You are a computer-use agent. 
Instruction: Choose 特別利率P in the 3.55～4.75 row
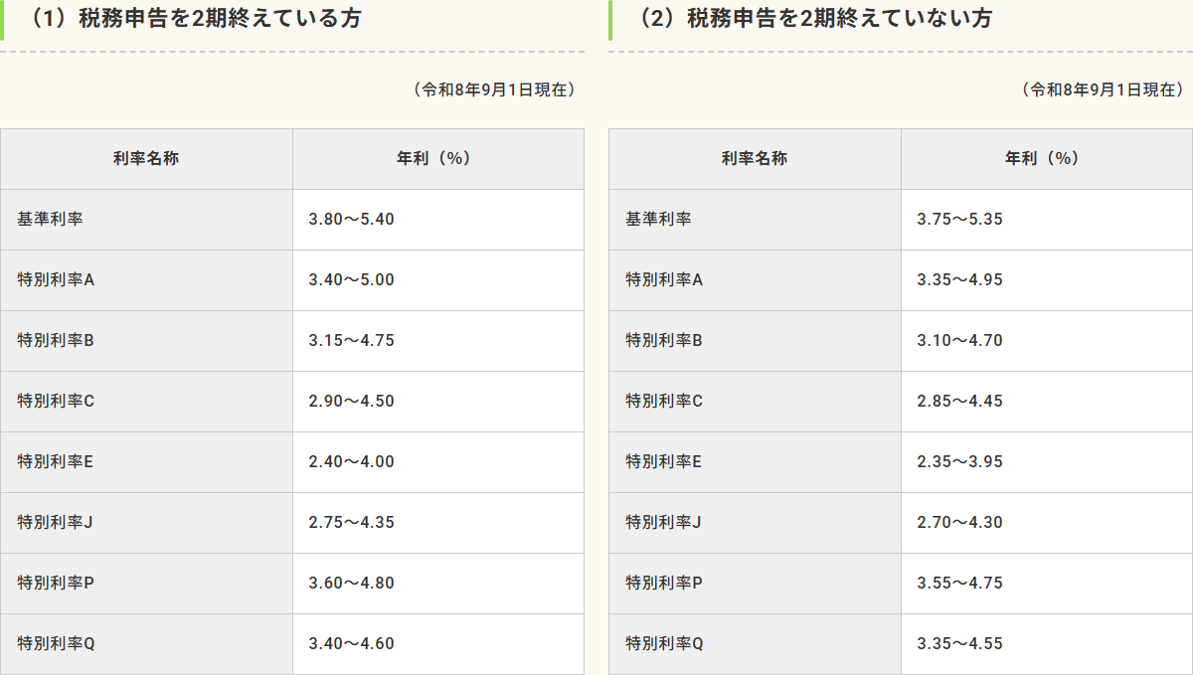click(664, 583)
